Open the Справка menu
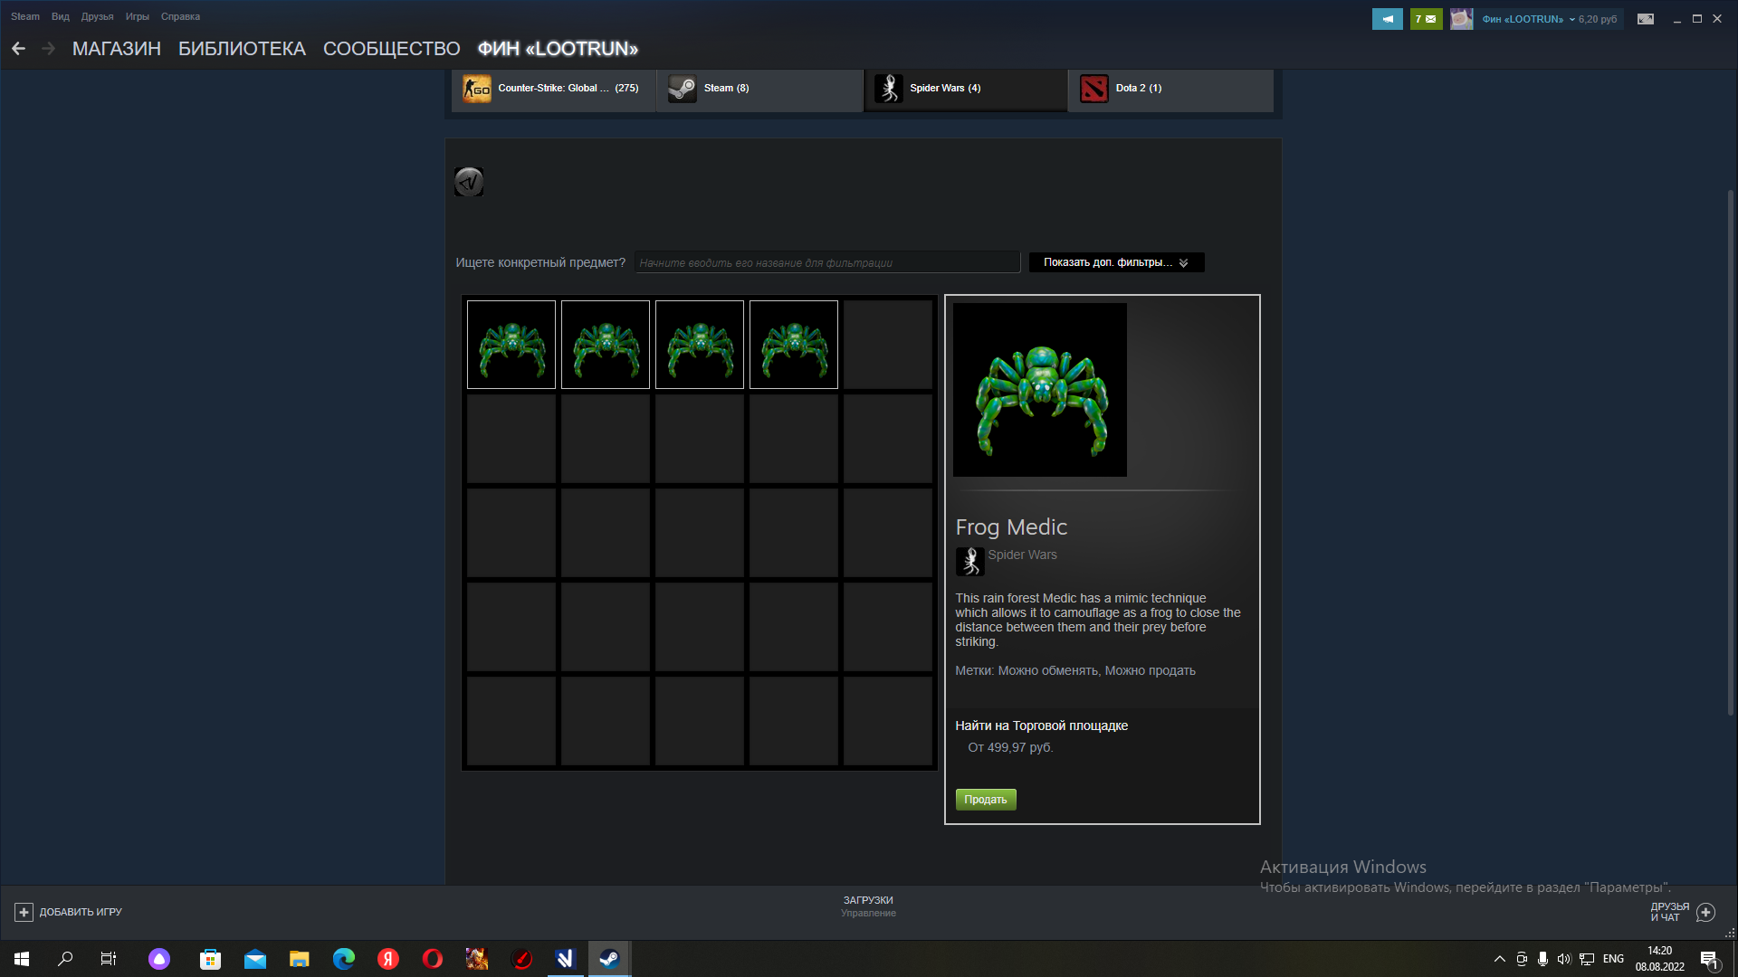The image size is (1738, 977). pos(180,16)
